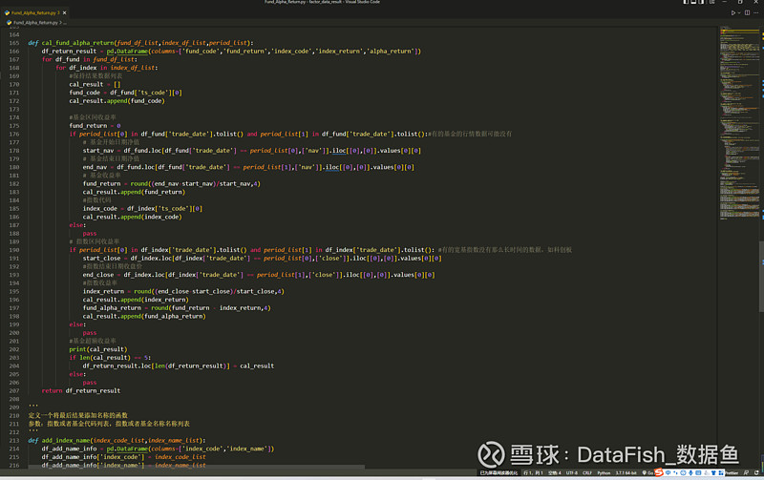The image size is (764, 480).
Task: Select the Python 3.7.1 64-bit interpreter
Action: 626,472
